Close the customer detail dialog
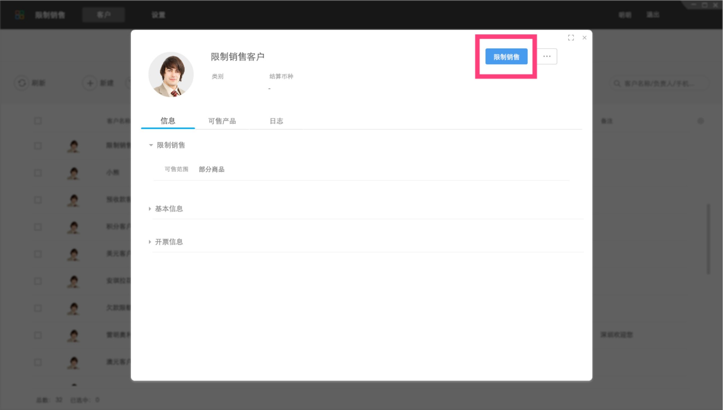 tap(585, 38)
